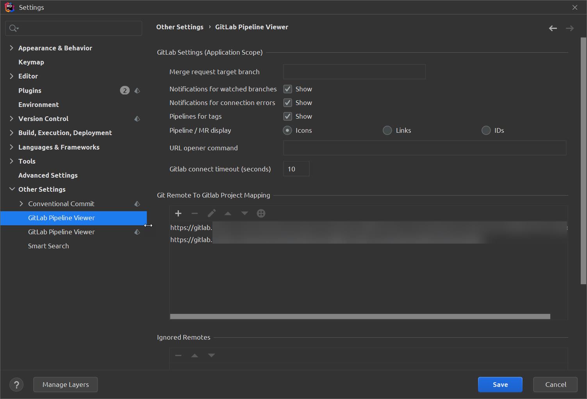Viewport: 587px width, 399px height.
Task: Focus the settings search box
Action: 73,28
